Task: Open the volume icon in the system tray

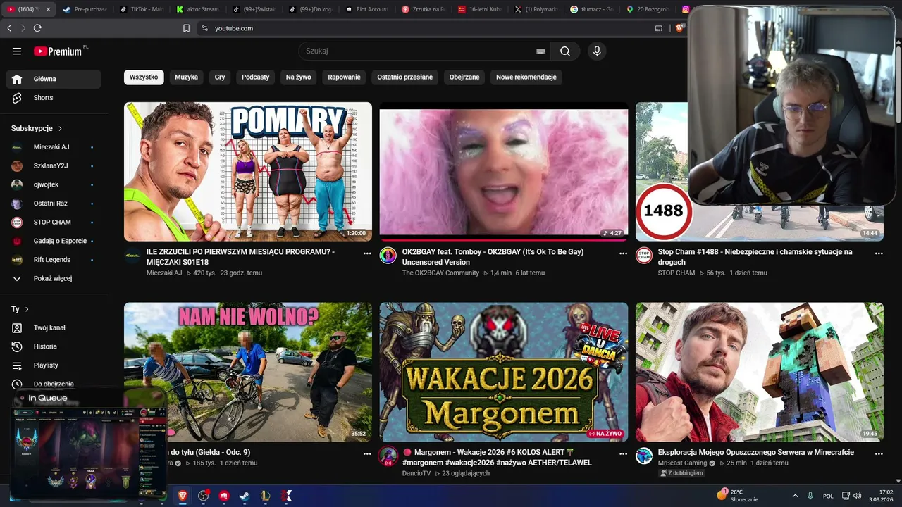Action: click(857, 496)
